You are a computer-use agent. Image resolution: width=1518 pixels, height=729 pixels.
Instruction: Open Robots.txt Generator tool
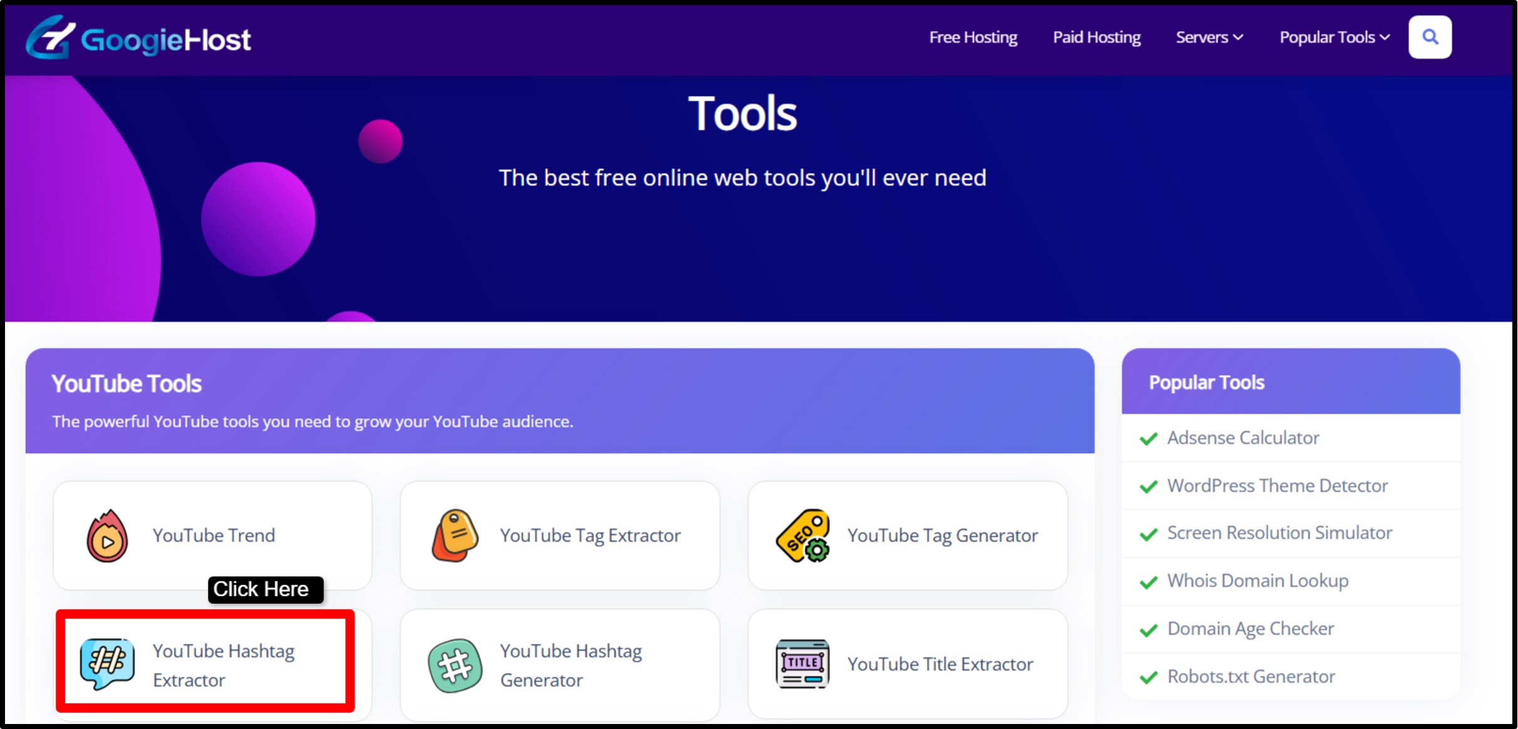[x=1251, y=676]
